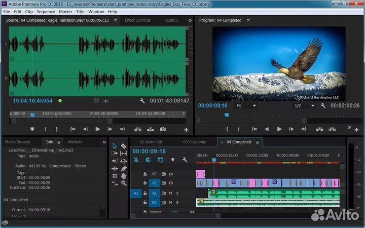
Task: Toggle Snap in timeline
Action: 148,160
